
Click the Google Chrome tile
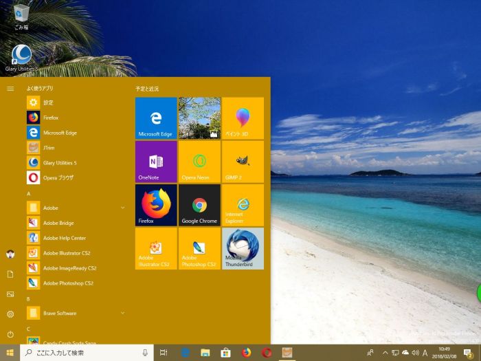199,204
